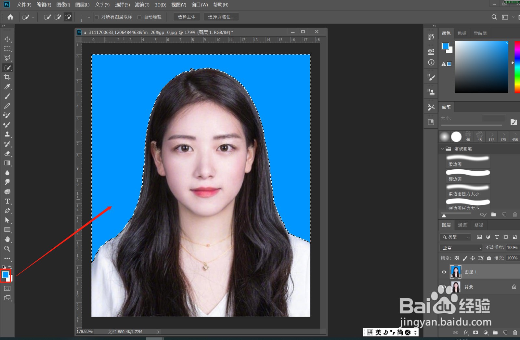Open the History panel icon
Image resolution: width=520 pixels, height=340 pixels.
431,37
